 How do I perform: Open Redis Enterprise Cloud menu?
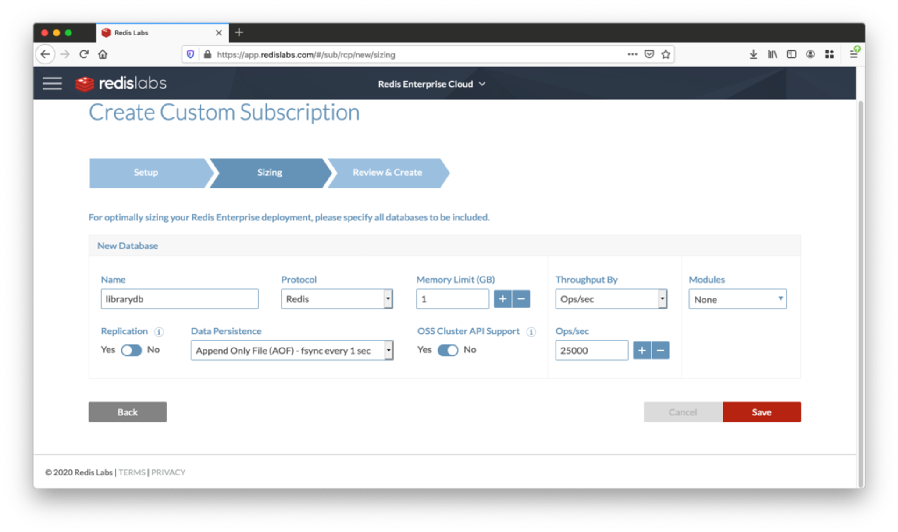click(x=431, y=84)
